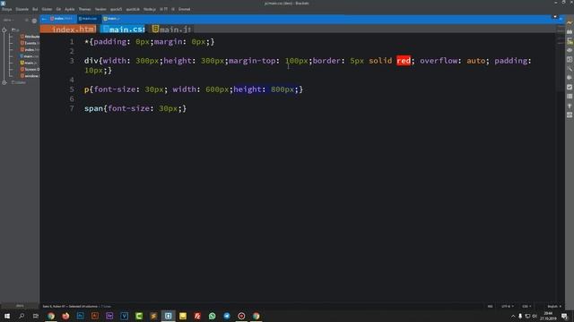Screen dimensions: 574x322
Task: Open the Bul menu
Action: pyautogui.click(x=35, y=9)
